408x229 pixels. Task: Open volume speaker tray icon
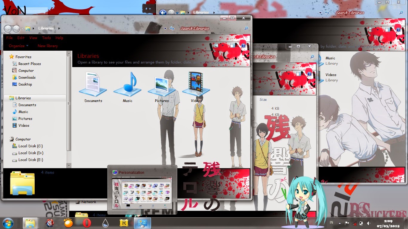369,223
